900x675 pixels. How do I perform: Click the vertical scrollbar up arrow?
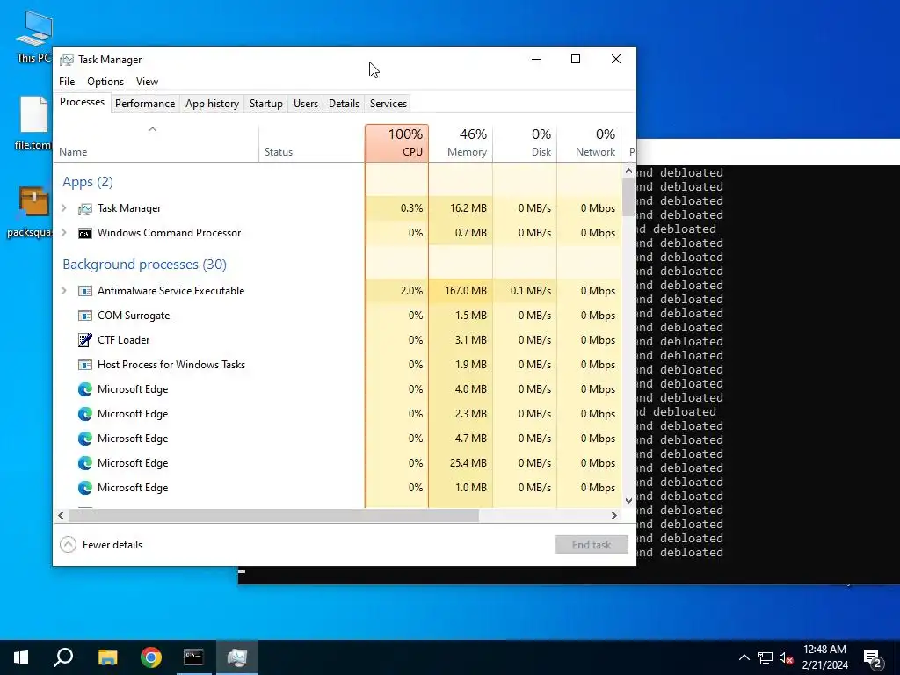628,171
